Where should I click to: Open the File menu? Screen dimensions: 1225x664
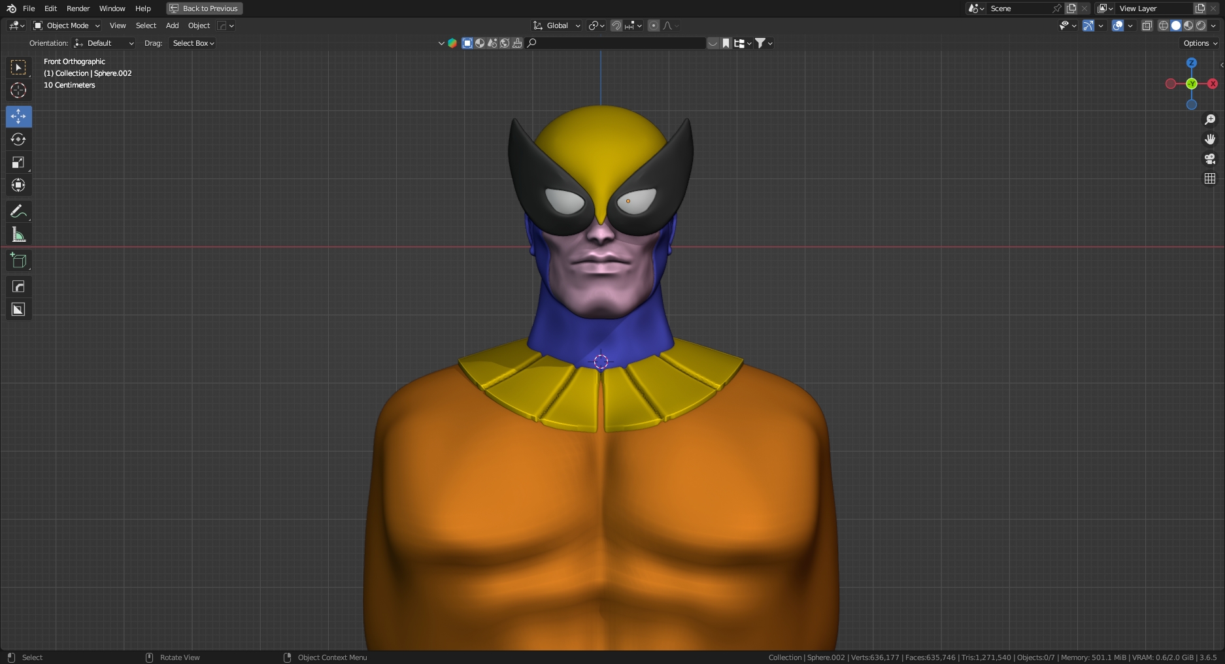(29, 8)
